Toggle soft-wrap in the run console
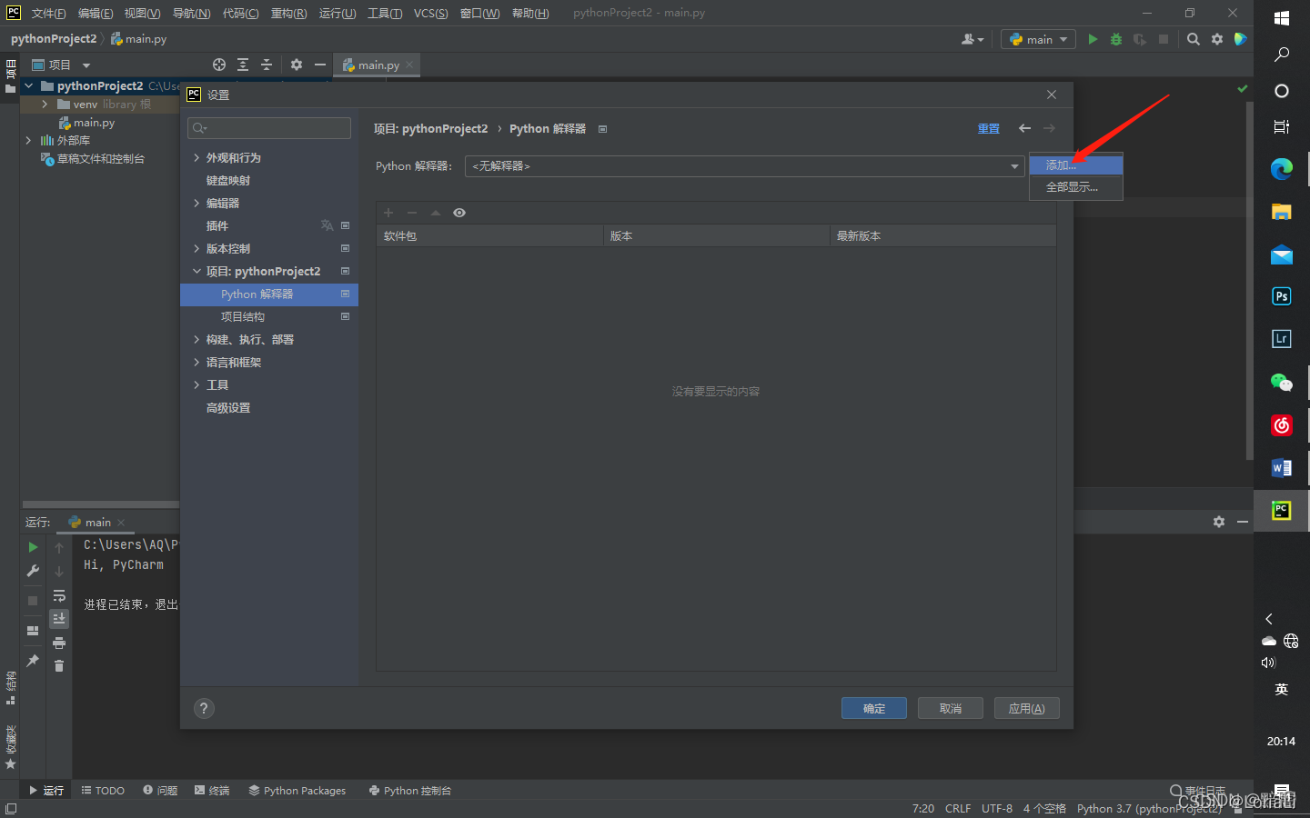The height and width of the screenshot is (818, 1310). coord(59,595)
